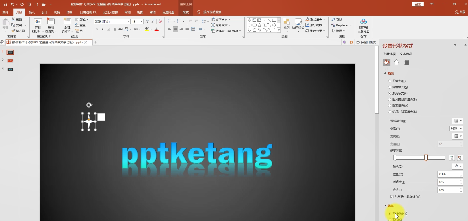Click Find (查找) in the editing group
468x221 pixels.
337,19
